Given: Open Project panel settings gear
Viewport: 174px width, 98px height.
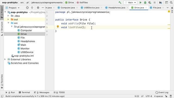Looking at the screenshot, I should [38, 8].
